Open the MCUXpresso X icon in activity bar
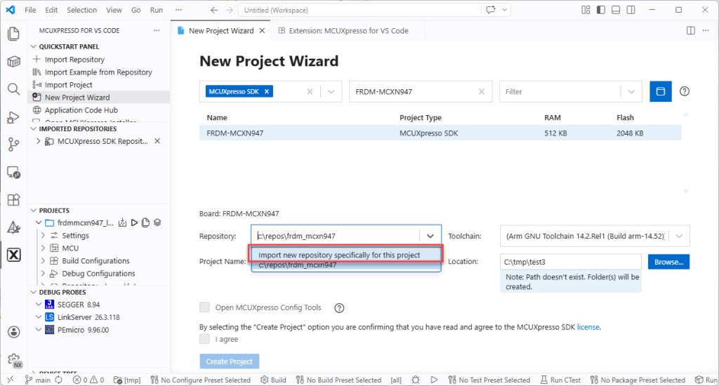Screen dimensions: 719x386 (x=13, y=255)
